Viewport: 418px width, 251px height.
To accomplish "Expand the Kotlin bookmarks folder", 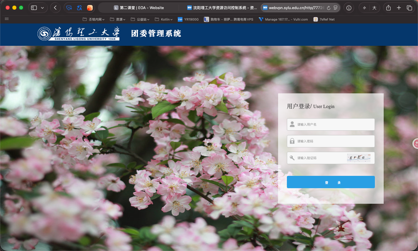I will pos(164,19).
